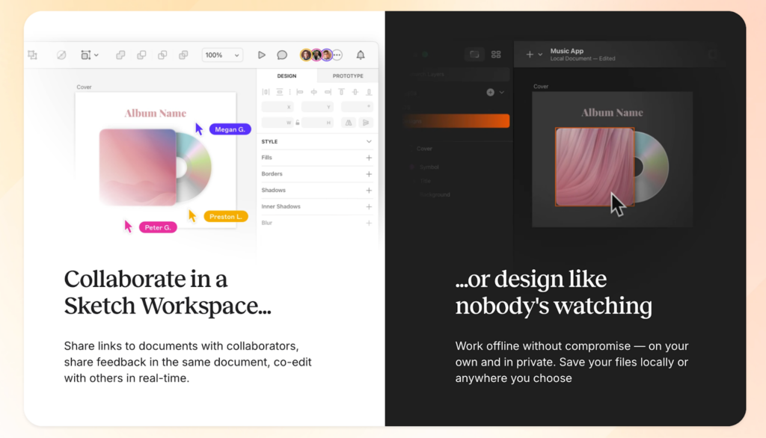
Task: Click the collaborators' more options ellipsis
Action: pos(337,55)
